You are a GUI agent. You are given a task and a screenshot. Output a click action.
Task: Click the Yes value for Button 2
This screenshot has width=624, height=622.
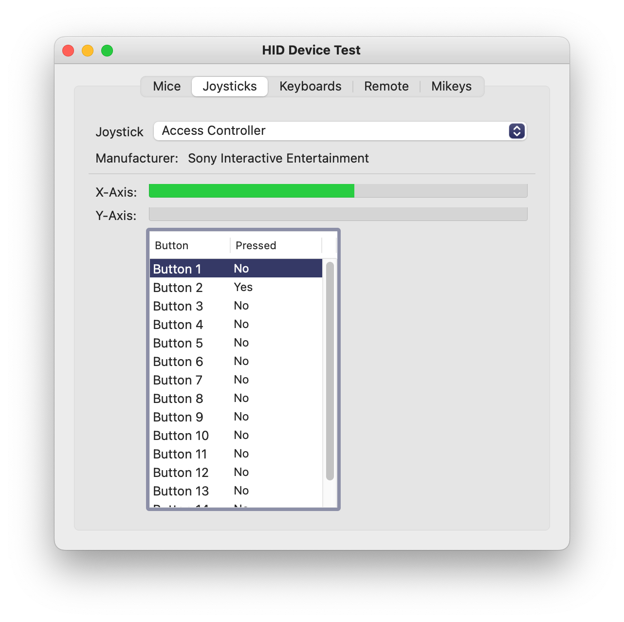point(243,287)
